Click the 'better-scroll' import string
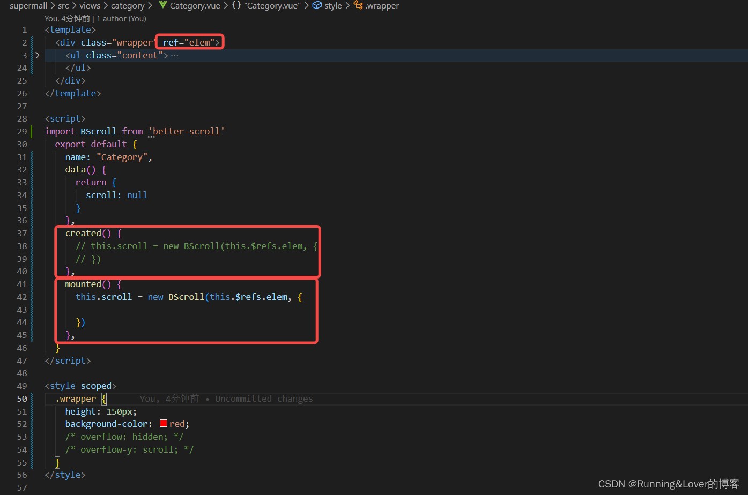748x495 pixels. tap(186, 131)
